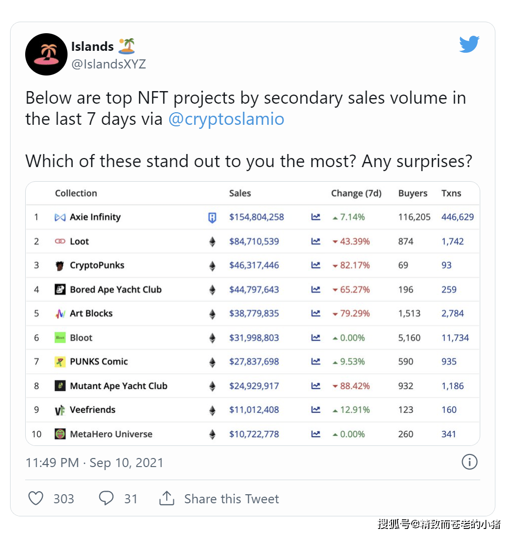Viewport: 512px width, 535px height.
Task: Like the tweet with heart icon
Action: coord(35,498)
